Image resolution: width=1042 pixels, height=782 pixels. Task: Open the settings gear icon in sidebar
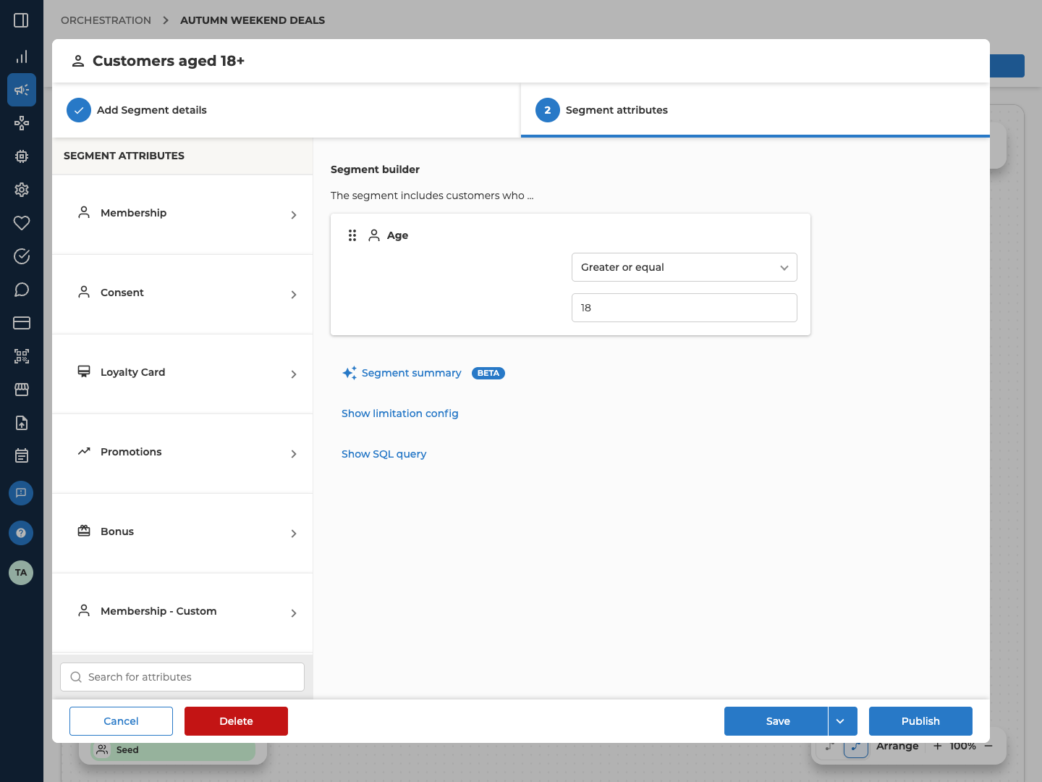[22, 190]
